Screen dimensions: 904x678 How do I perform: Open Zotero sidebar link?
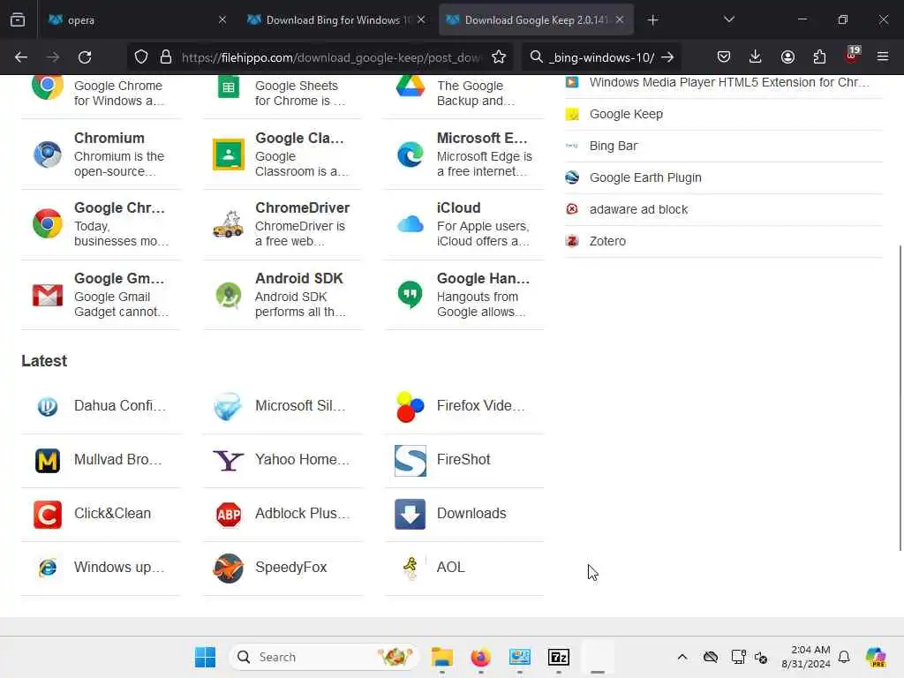point(607,241)
